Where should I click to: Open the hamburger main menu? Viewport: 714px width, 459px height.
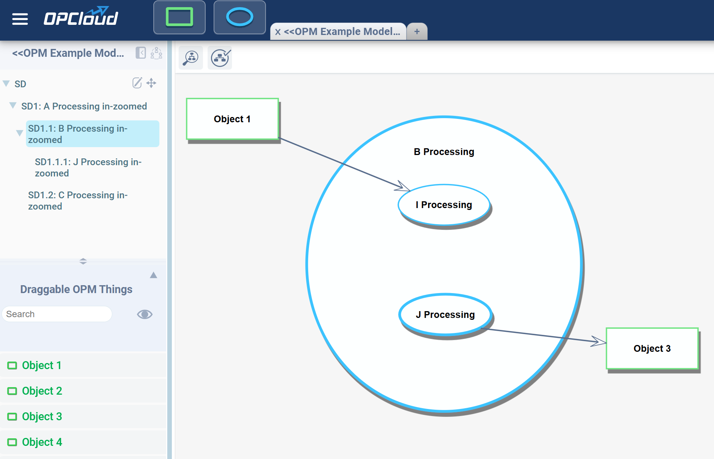20,19
